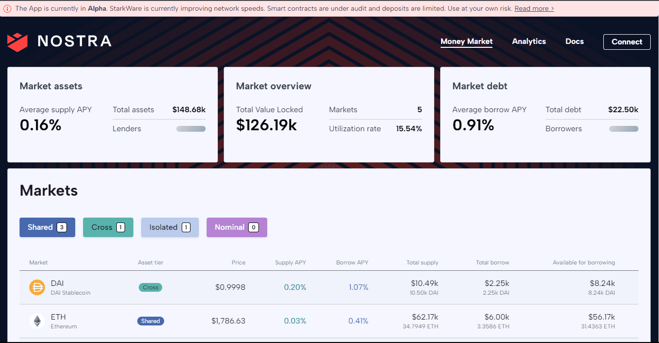Click the Total assets $148.68k value
Screen dimensions: 659x343
(x=189, y=110)
